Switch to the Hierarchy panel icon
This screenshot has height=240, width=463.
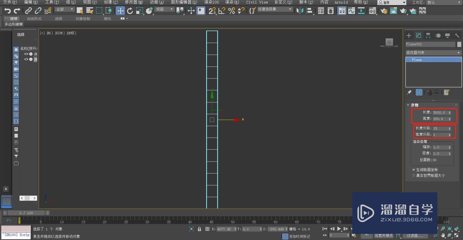(428, 35)
